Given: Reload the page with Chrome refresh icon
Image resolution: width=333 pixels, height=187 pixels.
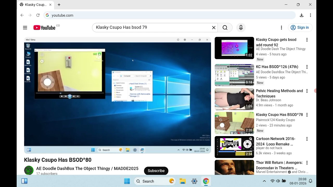Looking at the screenshot, I should click(x=38, y=15).
